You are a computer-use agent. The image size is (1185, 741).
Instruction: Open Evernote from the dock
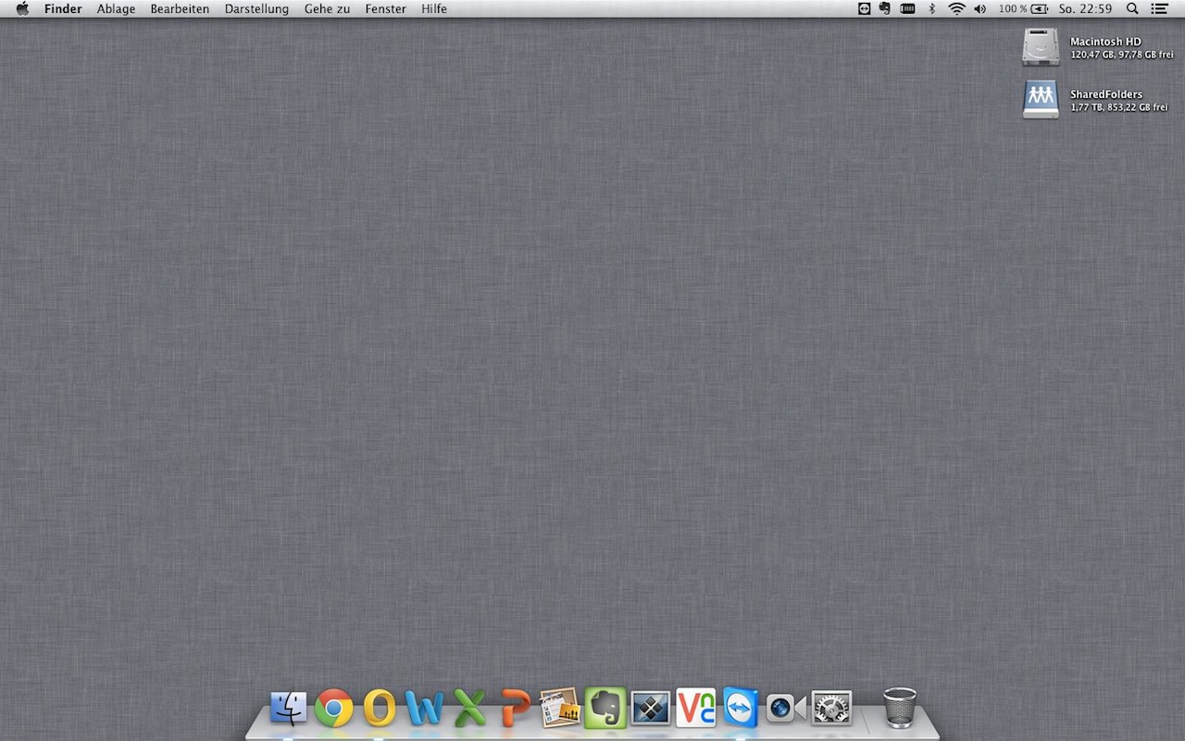[605, 709]
